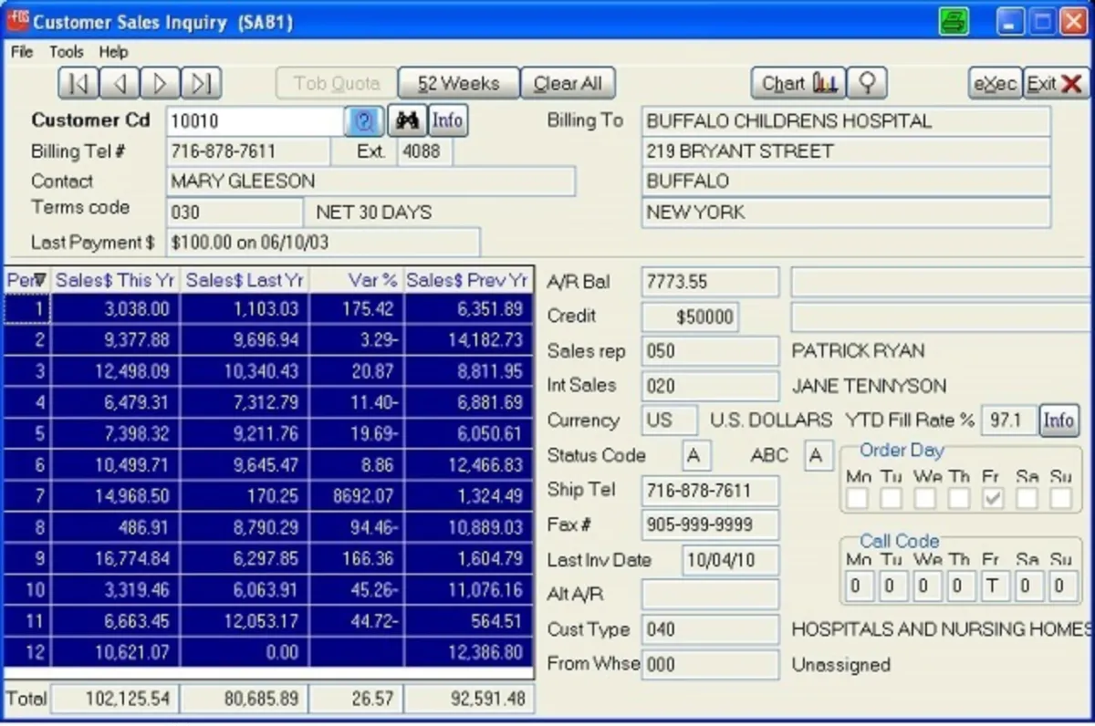Go to next record arrow
1095x726 pixels.
coord(161,84)
